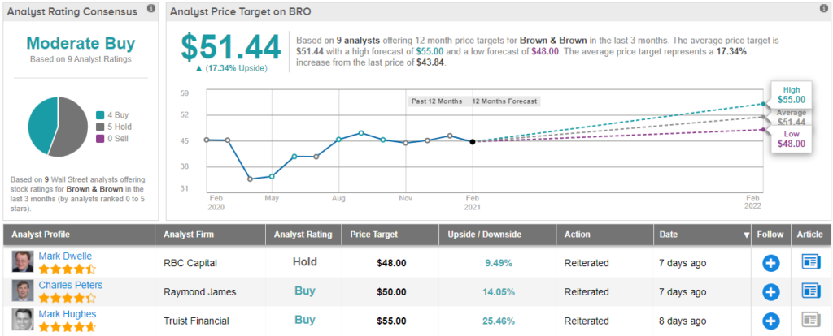Viewport: 833px width, 336px height.
Task: Click the large $51.44 price target
Action: 231,47
